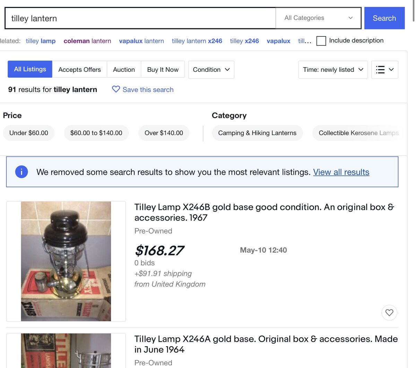
Task: Select the All Listings tab
Action: [x=30, y=69]
